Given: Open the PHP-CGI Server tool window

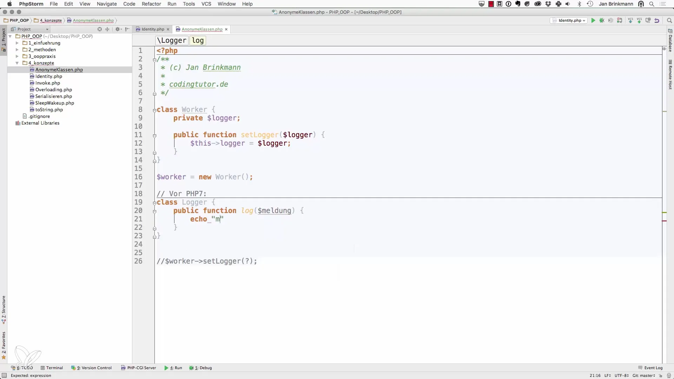Looking at the screenshot, I should coord(138,368).
